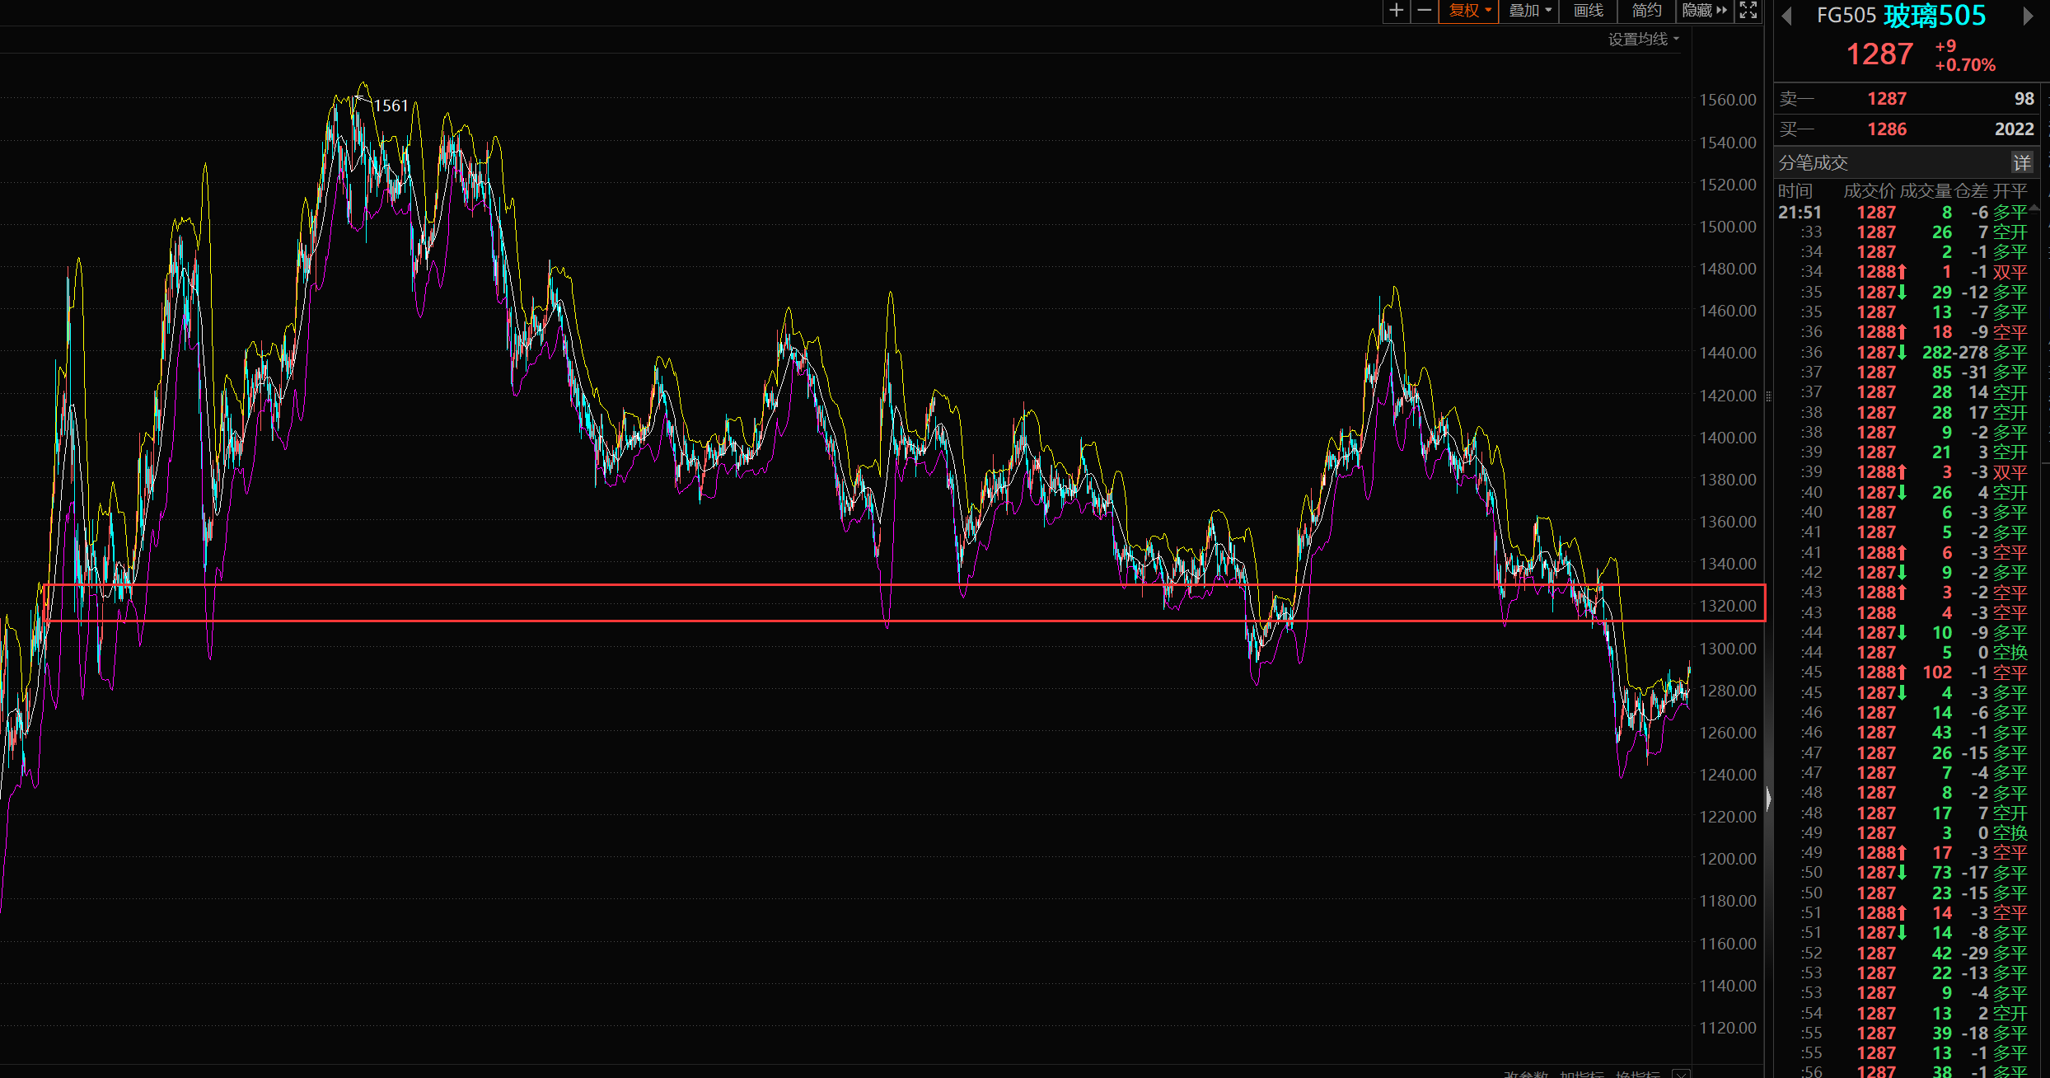Zoom in chart with plus icon
The width and height of the screenshot is (2050, 1078).
click(x=1396, y=11)
